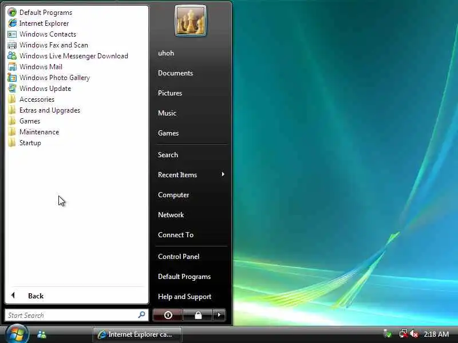The width and height of the screenshot is (458, 343).
Task: Click the Windows Fax and Scan icon
Action: pos(12,45)
